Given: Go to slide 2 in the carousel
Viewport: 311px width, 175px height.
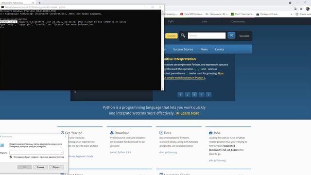Looking at the screenshot, I should pyautogui.click(x=187, y=95).
